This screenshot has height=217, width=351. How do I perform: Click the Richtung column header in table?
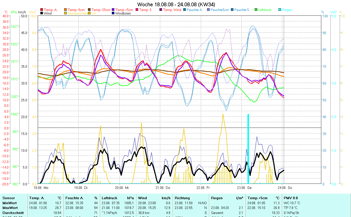(182, 198)
